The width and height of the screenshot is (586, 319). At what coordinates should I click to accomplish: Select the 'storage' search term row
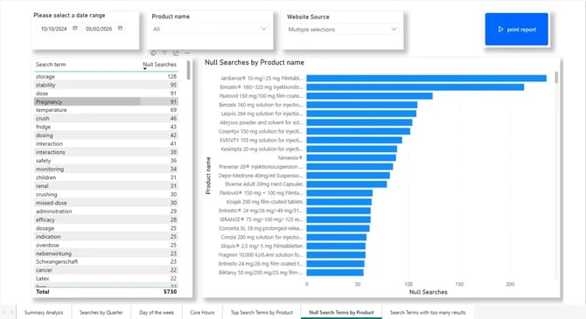pos(106,76)
